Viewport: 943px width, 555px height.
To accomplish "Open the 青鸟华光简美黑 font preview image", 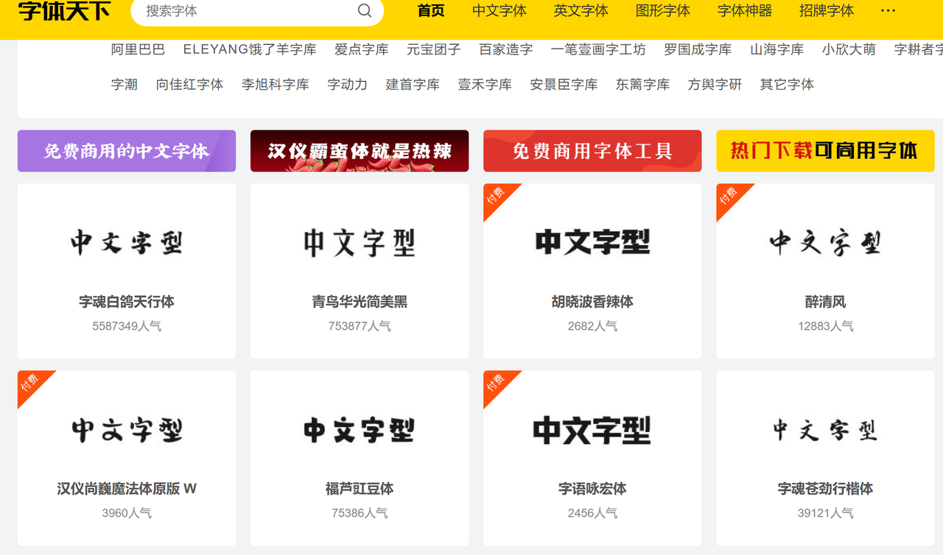I will click(x=360, y=242).
